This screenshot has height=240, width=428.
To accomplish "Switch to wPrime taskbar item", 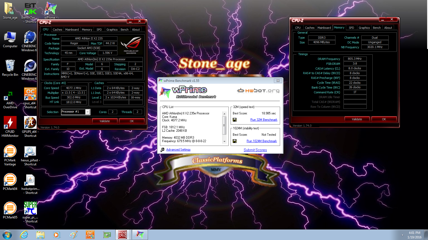I will [x=140, y=235].
